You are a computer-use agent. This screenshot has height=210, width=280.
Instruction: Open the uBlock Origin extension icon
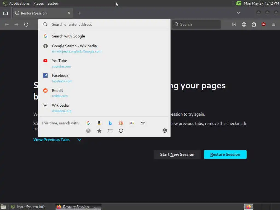[x=264, y=24]
